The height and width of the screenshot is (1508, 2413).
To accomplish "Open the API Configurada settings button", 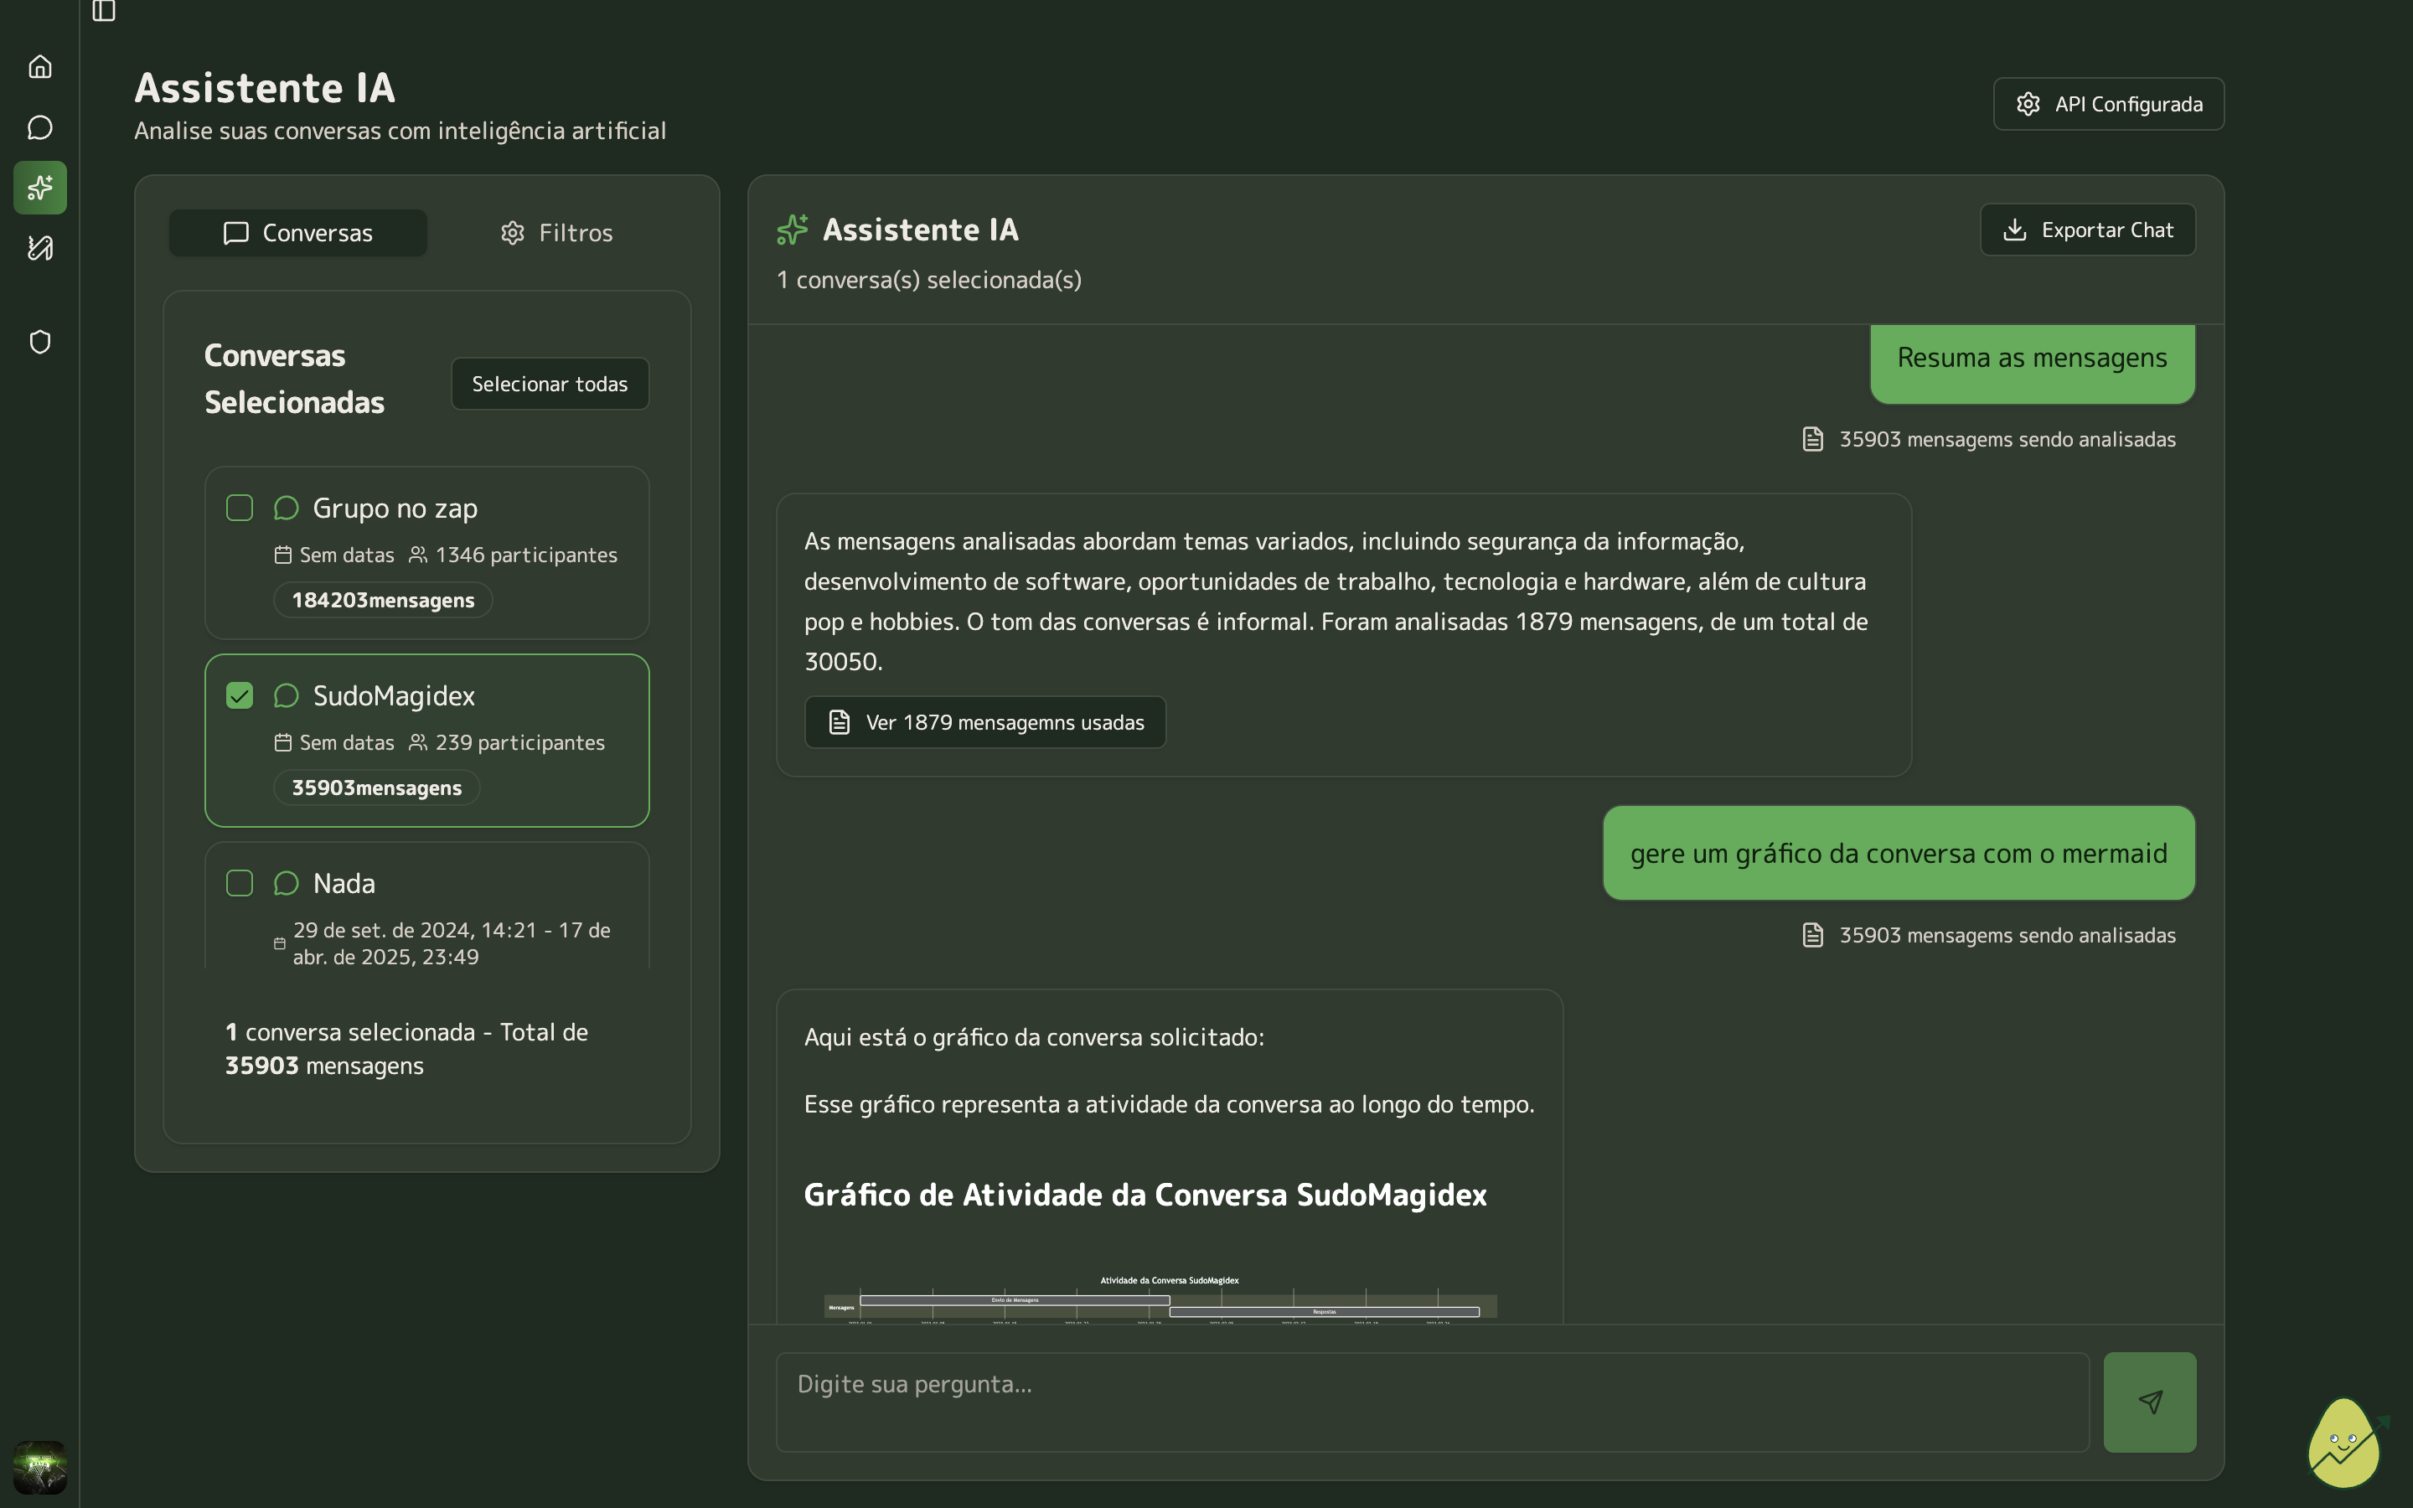I will 2108,104.
